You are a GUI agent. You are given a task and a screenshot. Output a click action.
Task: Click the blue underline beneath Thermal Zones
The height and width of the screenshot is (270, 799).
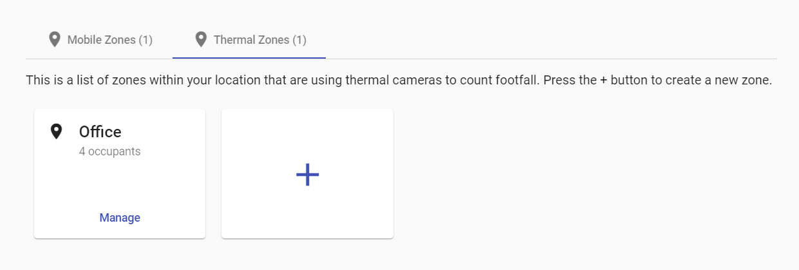[249, 58]
